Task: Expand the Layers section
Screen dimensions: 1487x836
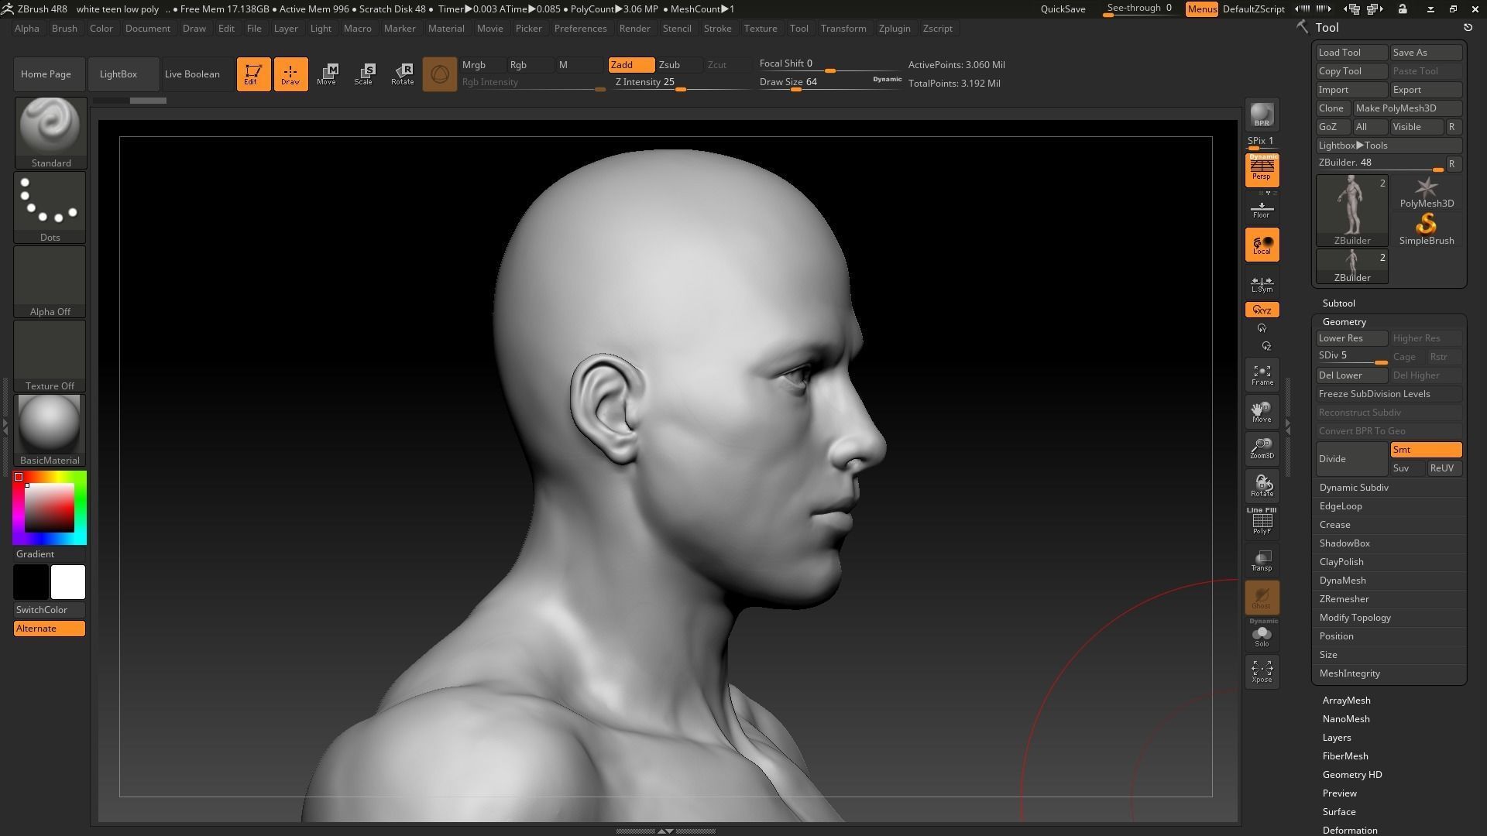Action: pos(1337,738)
